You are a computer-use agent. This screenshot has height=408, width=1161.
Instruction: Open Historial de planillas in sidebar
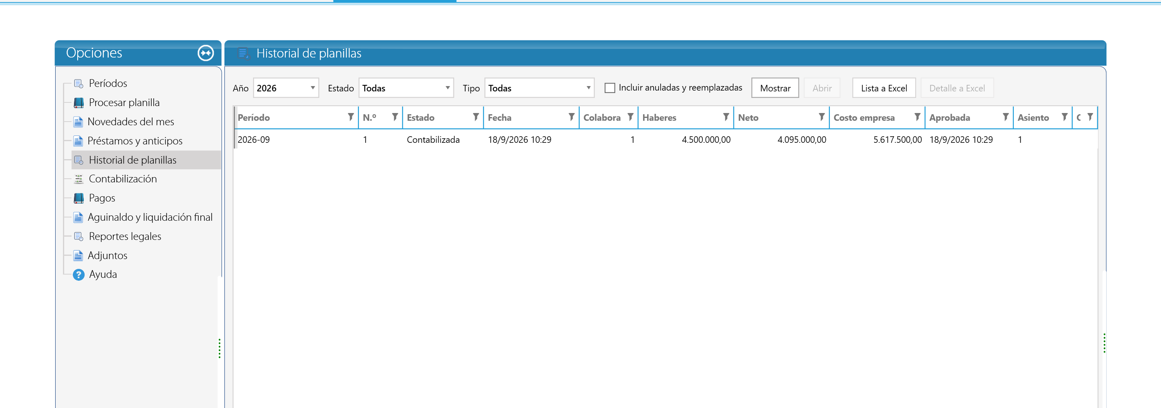(x=132, y=160)
